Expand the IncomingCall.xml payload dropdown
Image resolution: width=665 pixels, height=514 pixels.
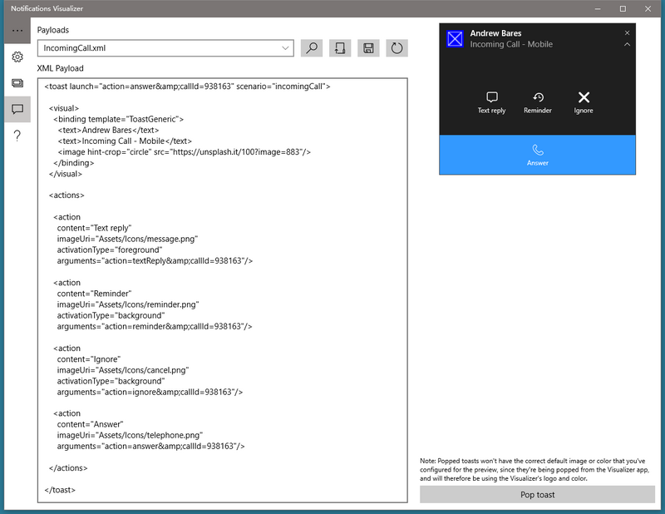click(x=165, y=48)
